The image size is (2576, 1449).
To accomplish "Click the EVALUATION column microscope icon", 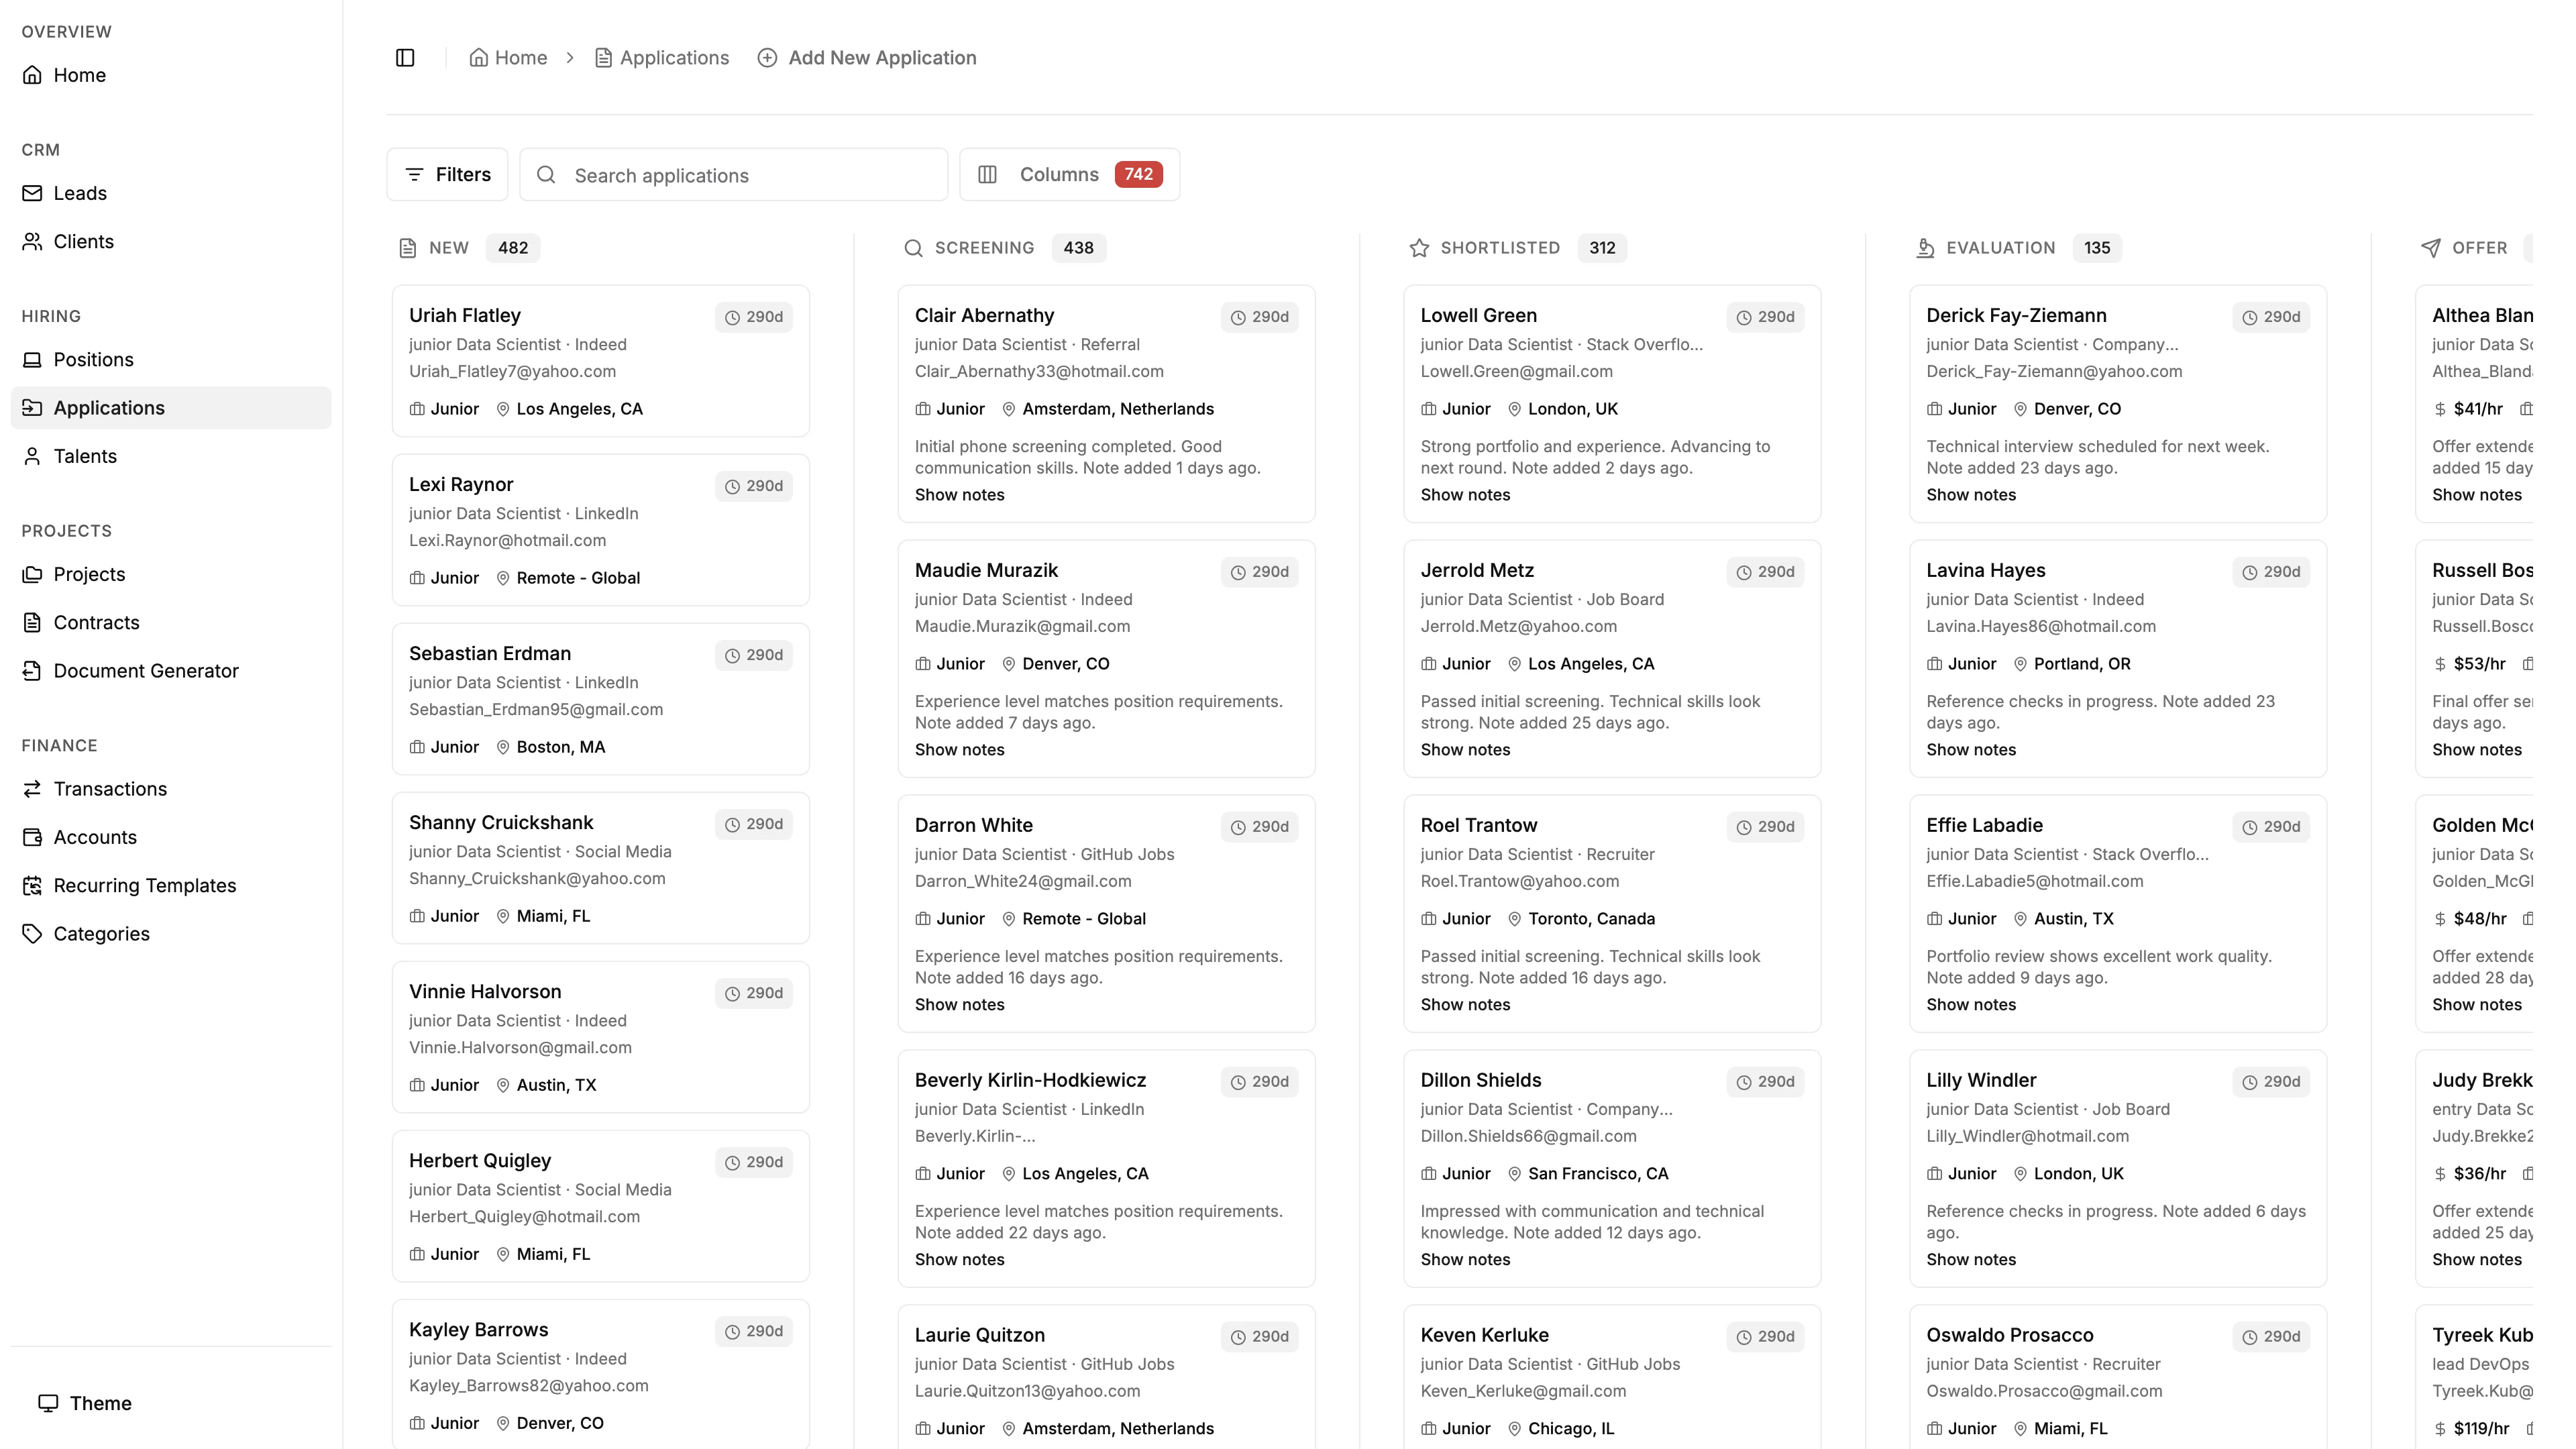I will coord(1925,248).
